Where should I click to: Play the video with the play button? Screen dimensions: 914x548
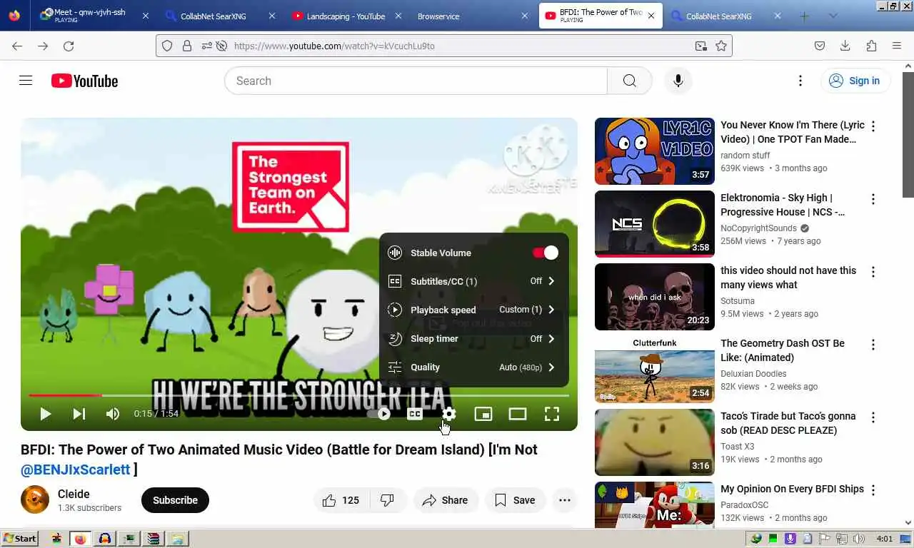tap(45, 414)
